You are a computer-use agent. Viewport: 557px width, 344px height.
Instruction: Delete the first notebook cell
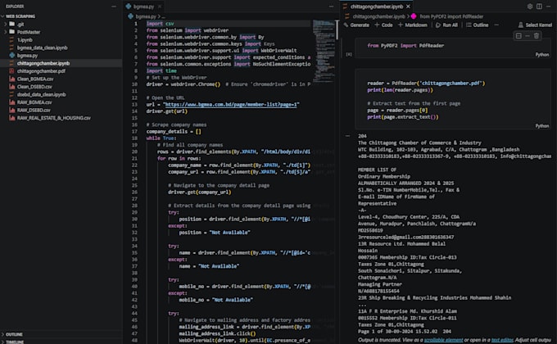(x=537, y=36)
